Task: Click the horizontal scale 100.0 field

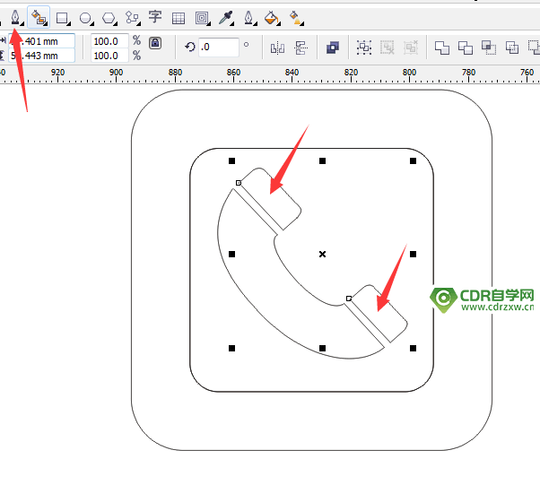Action: tap(109, 41)
